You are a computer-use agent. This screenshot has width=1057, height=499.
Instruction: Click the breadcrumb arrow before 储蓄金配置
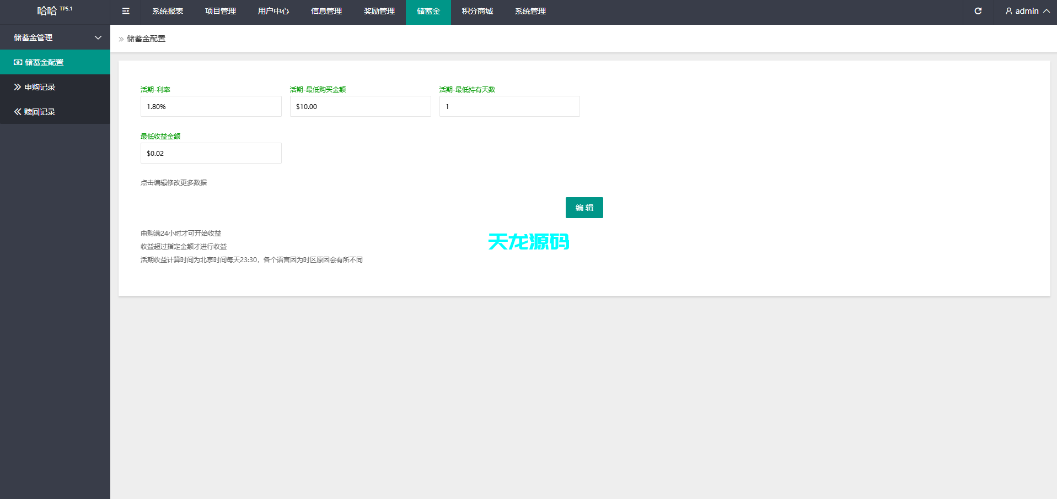(121, 39)
